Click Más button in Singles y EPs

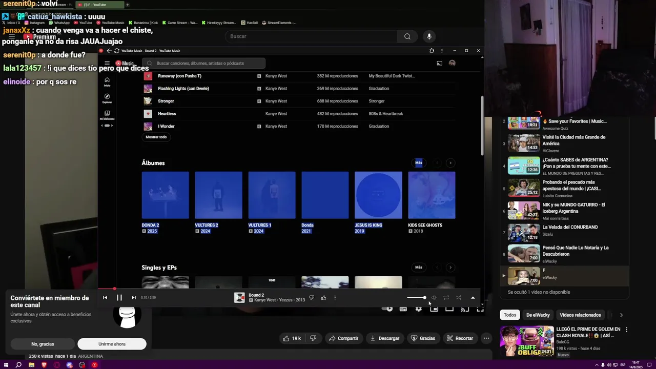[419, 268]
